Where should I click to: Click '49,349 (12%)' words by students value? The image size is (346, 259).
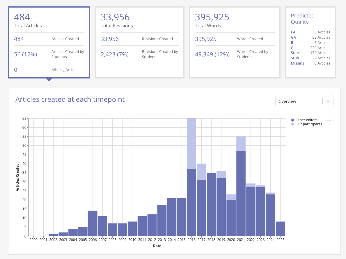point(212,54)
